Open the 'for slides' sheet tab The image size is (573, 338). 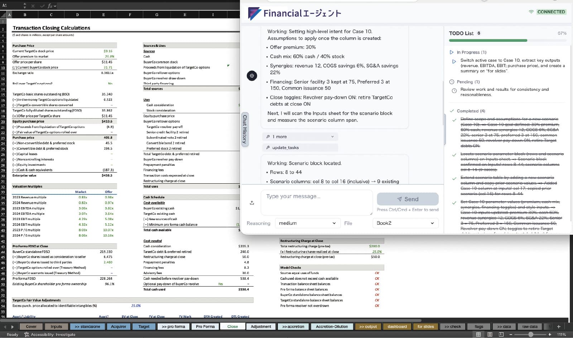[x=425, y=327]
